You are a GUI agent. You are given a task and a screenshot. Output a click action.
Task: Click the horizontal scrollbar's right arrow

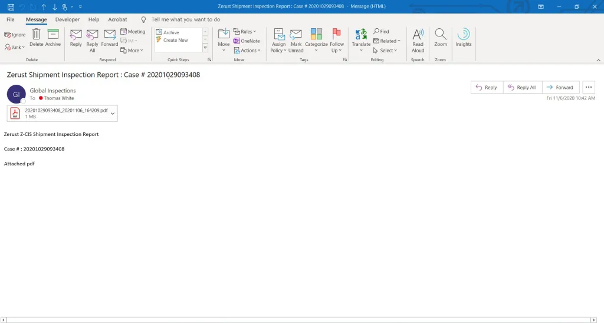(593, 320)
